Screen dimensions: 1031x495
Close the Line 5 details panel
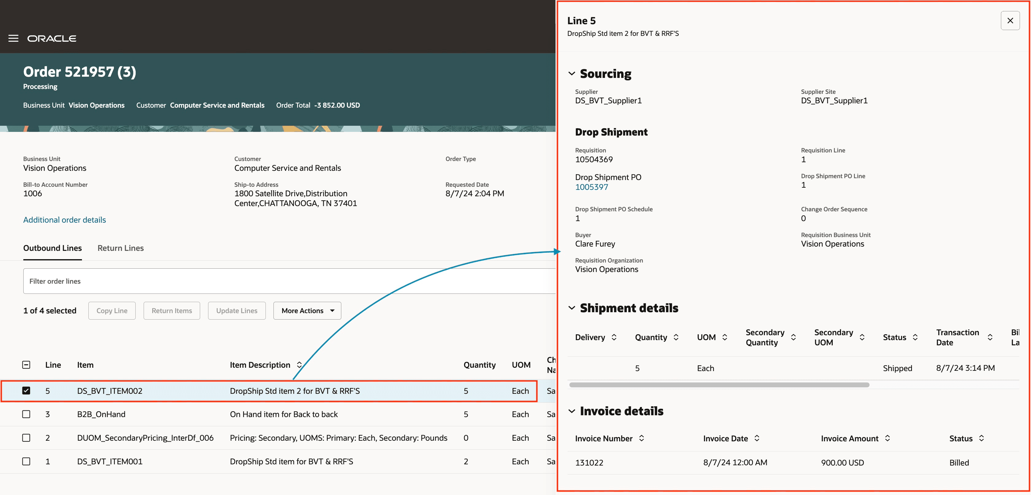click(1010, 20)
